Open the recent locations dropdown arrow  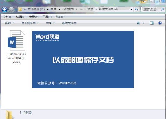point(16,10)
